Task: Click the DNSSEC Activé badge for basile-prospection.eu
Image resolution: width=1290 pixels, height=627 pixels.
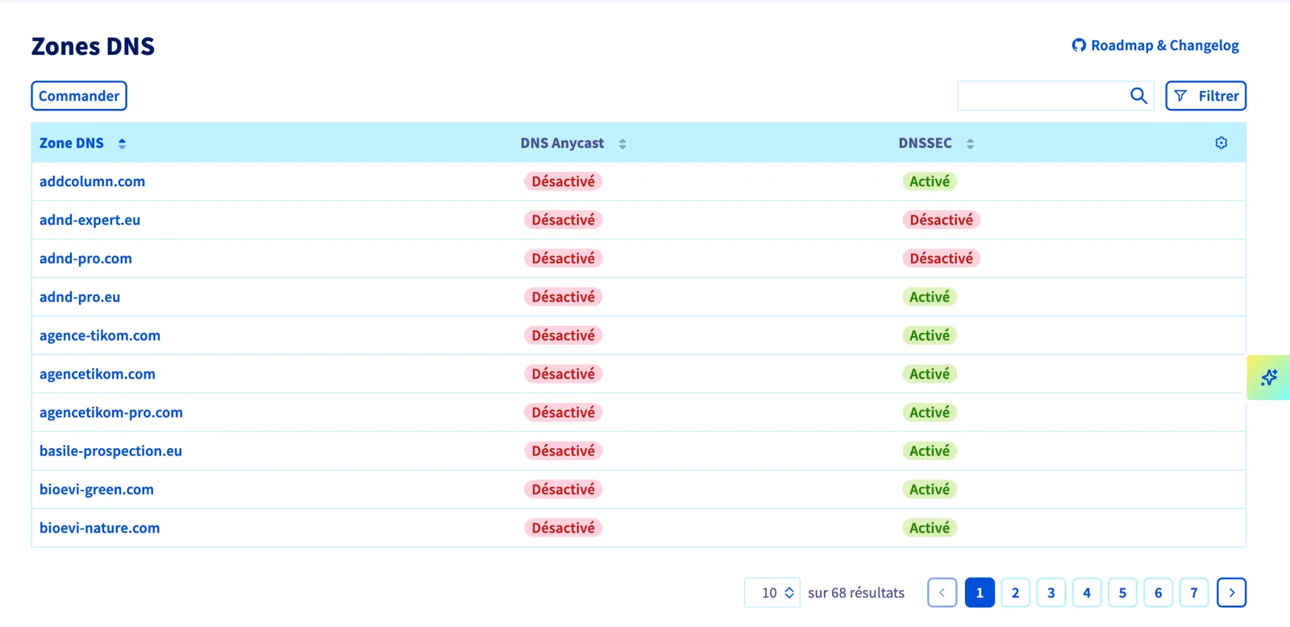Action: point(930,451)
